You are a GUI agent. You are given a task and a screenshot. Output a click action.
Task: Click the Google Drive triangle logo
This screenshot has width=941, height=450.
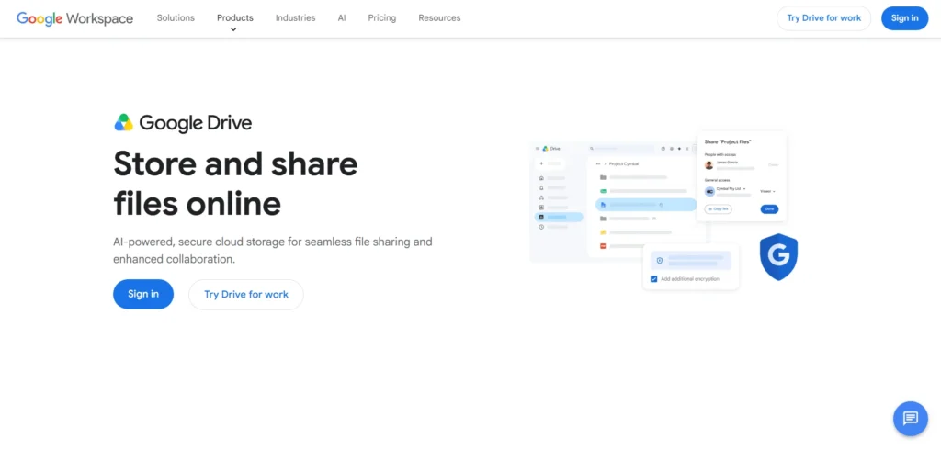coord(124,122)
